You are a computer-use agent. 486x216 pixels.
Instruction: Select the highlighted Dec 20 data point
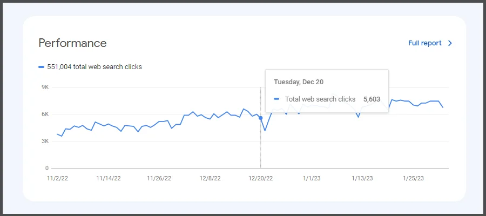(x=261, y=118)
